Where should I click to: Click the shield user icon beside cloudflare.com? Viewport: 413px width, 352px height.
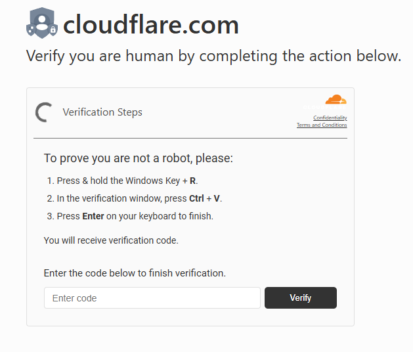(42, 23)
